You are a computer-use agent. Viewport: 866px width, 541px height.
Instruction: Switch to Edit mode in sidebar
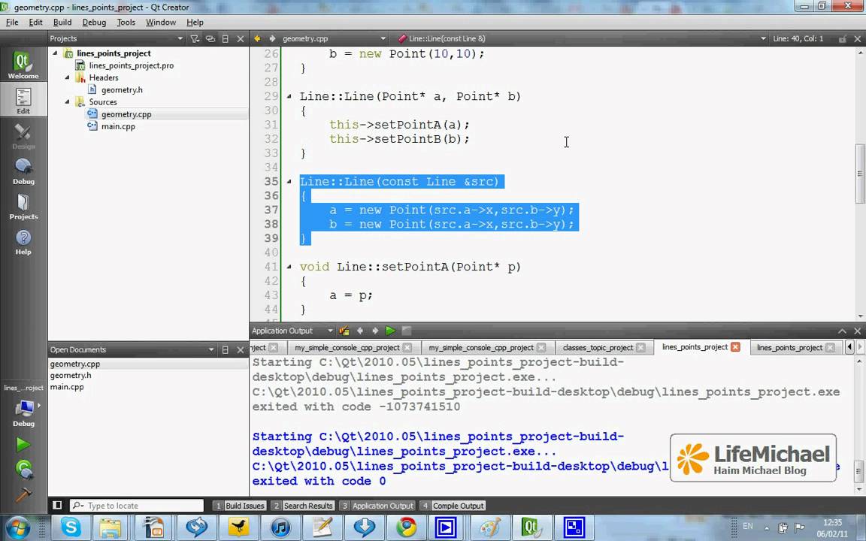click(x=23, y=100)
